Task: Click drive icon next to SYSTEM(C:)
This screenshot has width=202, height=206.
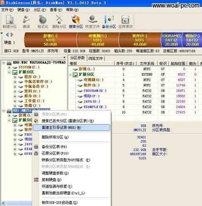Action: [x=15, y=67]
